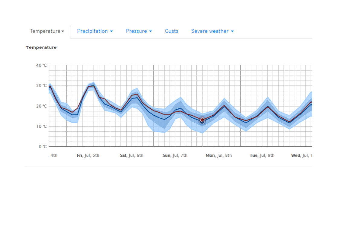Open the Severe weather tab label
339x240 pixels.
[x=210, y=31]
